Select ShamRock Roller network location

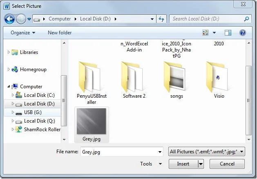[42, 129]
